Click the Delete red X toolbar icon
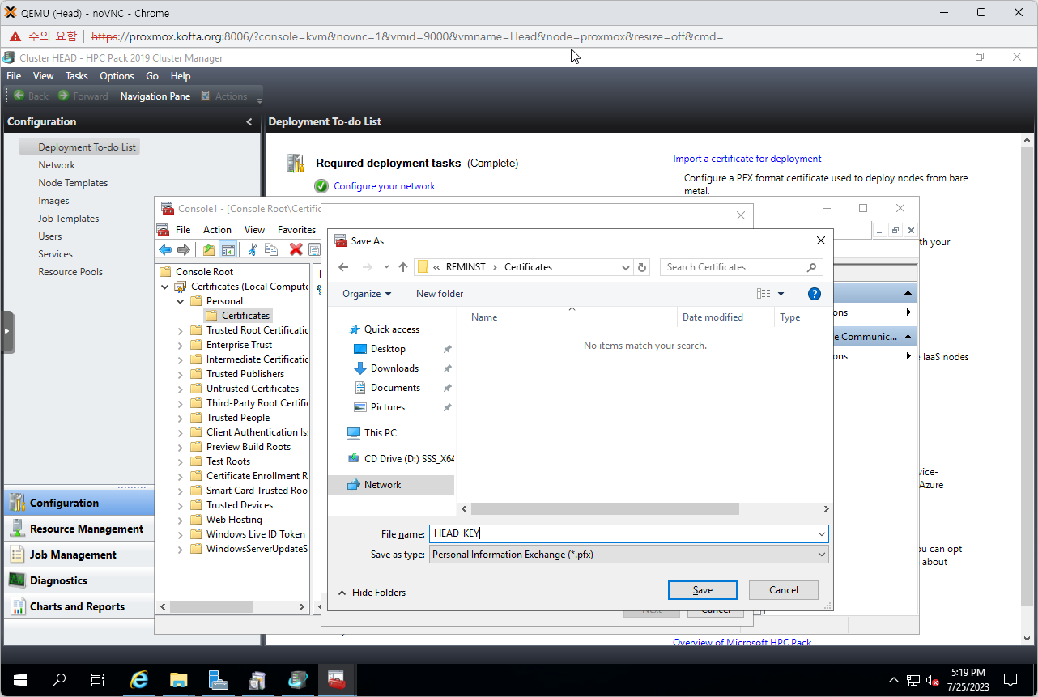Screen dimensions: 1038x697 (x=296, y=250)
